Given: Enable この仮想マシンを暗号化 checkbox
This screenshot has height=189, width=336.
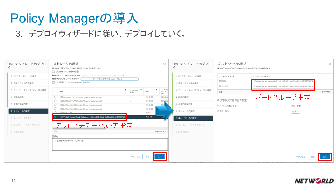Looking at the screenshot, I should [54, 72].
